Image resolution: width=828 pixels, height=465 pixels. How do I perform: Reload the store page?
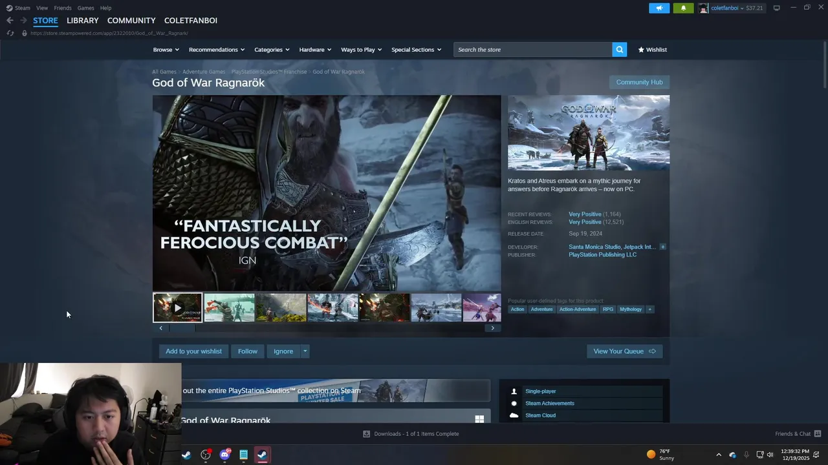(x=10, y=33)
